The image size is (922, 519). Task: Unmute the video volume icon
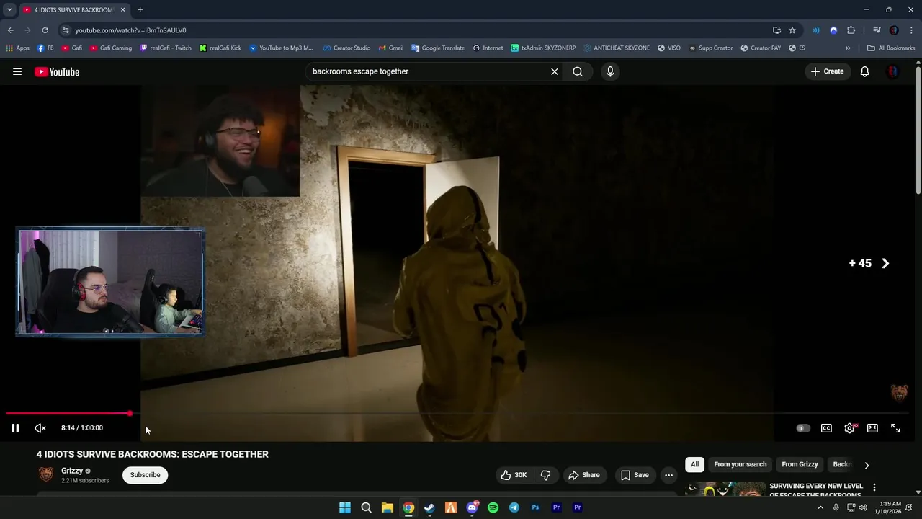point(40,428)
